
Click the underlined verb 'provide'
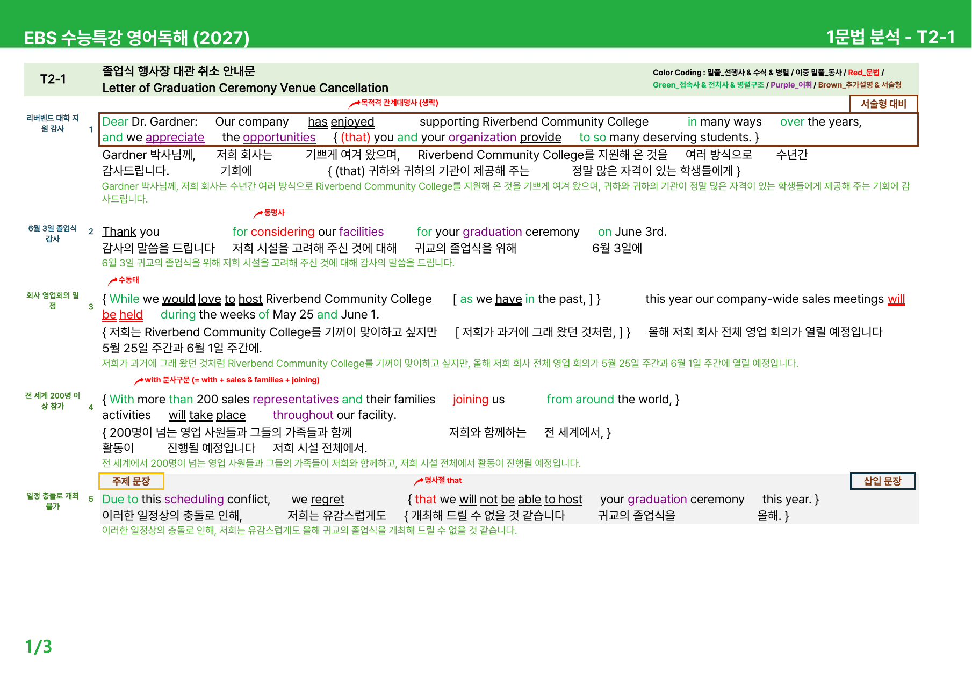coord(541,138)
